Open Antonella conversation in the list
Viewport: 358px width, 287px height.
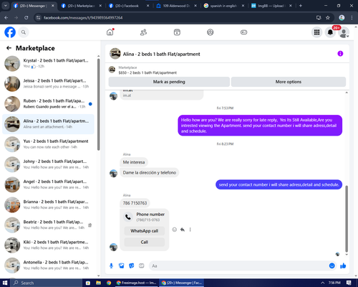pos(48,265)
